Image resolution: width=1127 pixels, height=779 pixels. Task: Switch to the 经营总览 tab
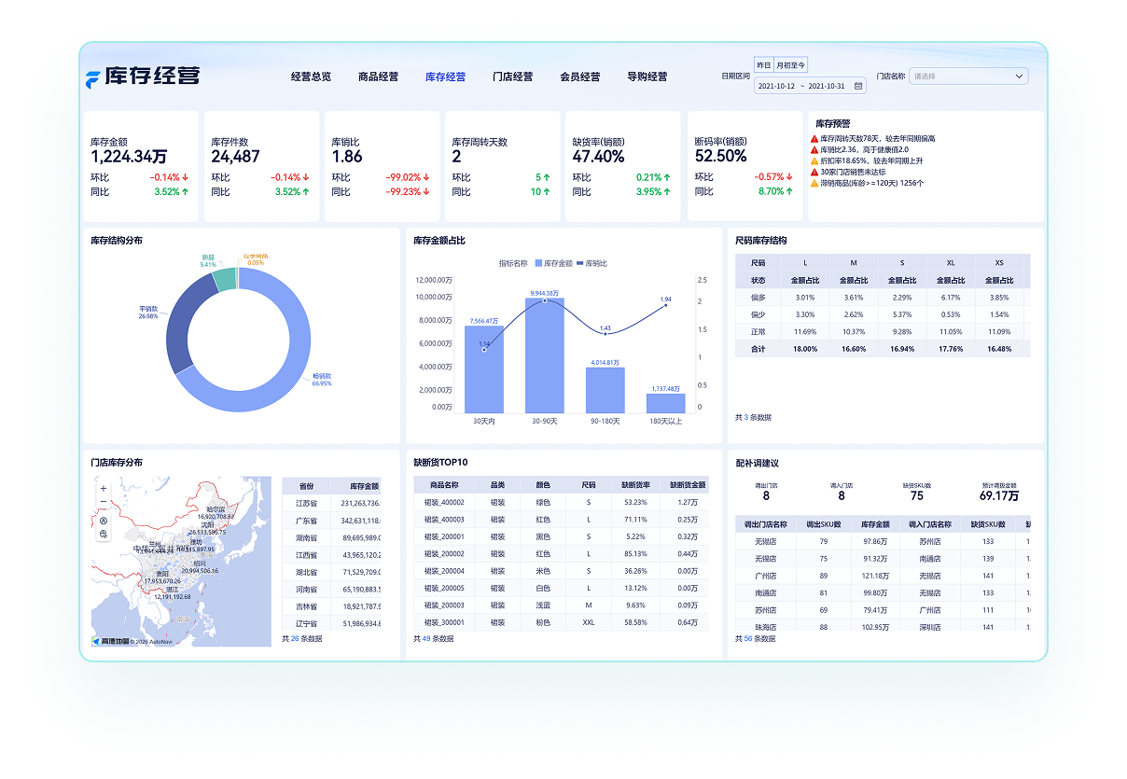coord(311,77)
